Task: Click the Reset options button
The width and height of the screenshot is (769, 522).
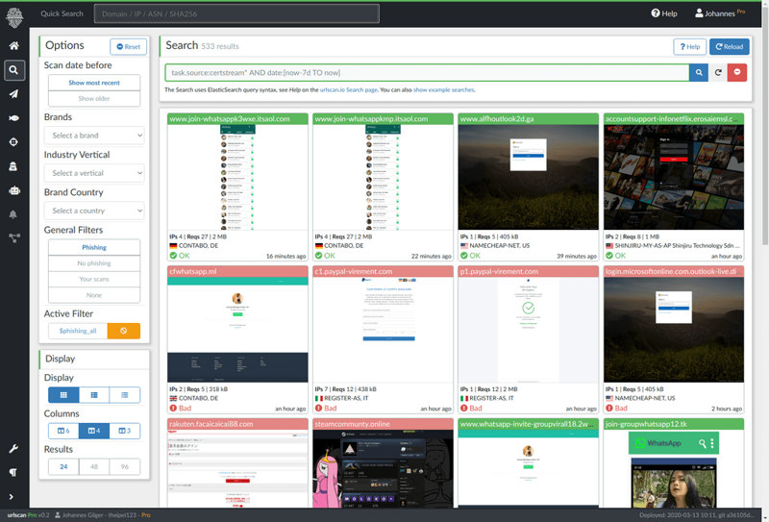Action: pos(129,46)
